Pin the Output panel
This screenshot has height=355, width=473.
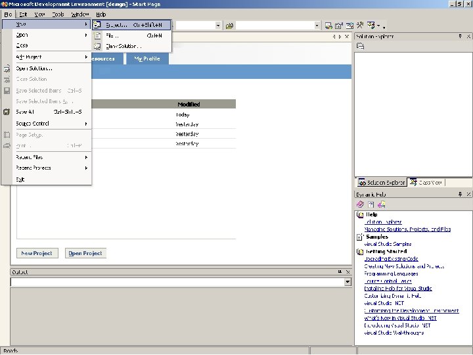point(340,272)
